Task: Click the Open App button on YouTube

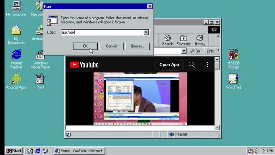Action: 169,65
